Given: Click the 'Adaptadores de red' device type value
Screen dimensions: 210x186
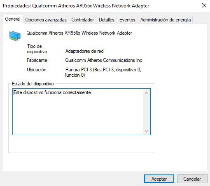Looking at the screenshot, I should 84,51.
